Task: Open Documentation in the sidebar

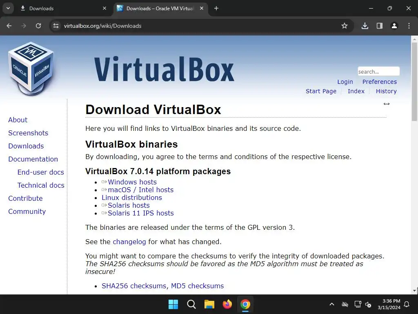Action: coord(33,159)
